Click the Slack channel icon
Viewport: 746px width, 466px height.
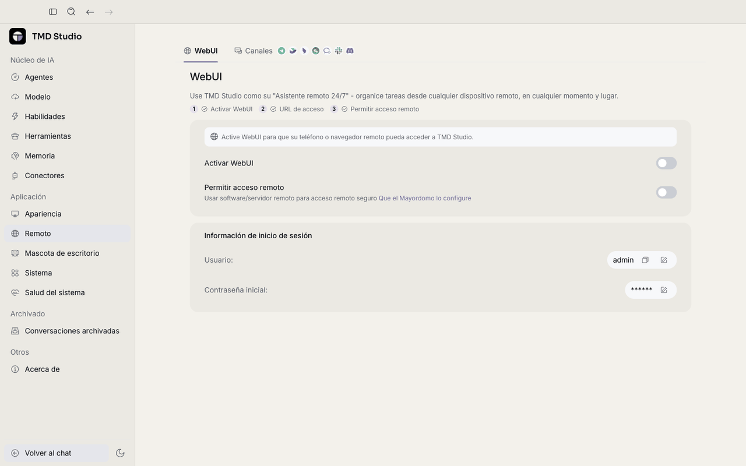(x=339, y=51)
